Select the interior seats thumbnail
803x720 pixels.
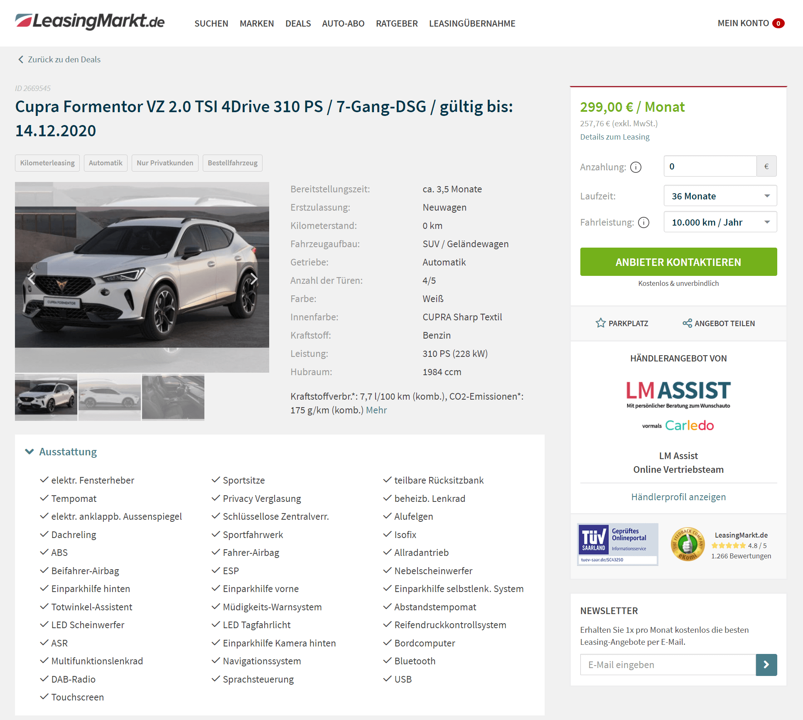(173, 397)
